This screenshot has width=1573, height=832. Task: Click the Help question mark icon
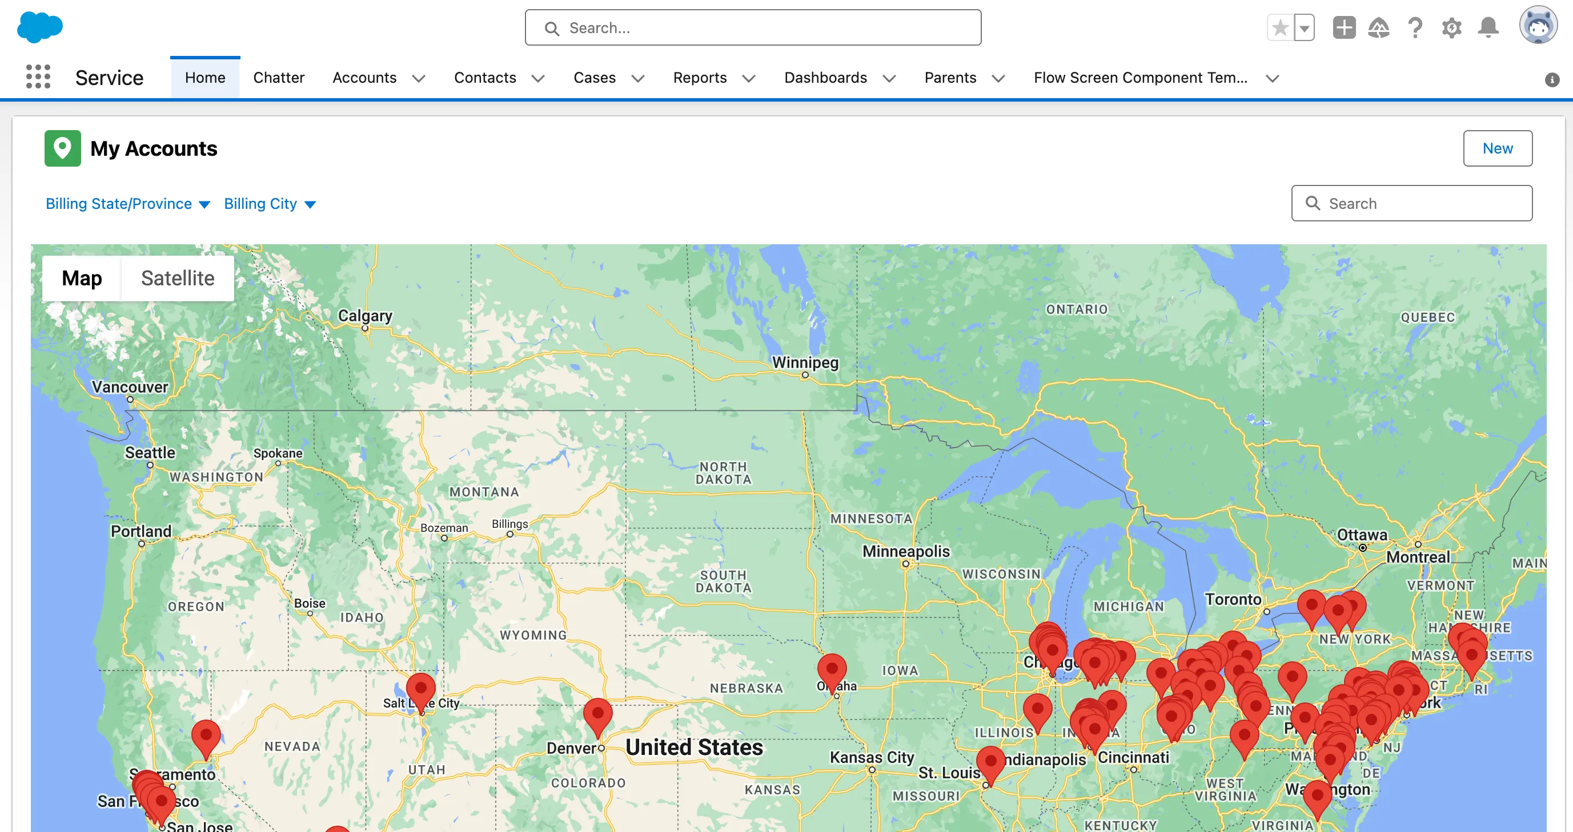point(1415,27)
